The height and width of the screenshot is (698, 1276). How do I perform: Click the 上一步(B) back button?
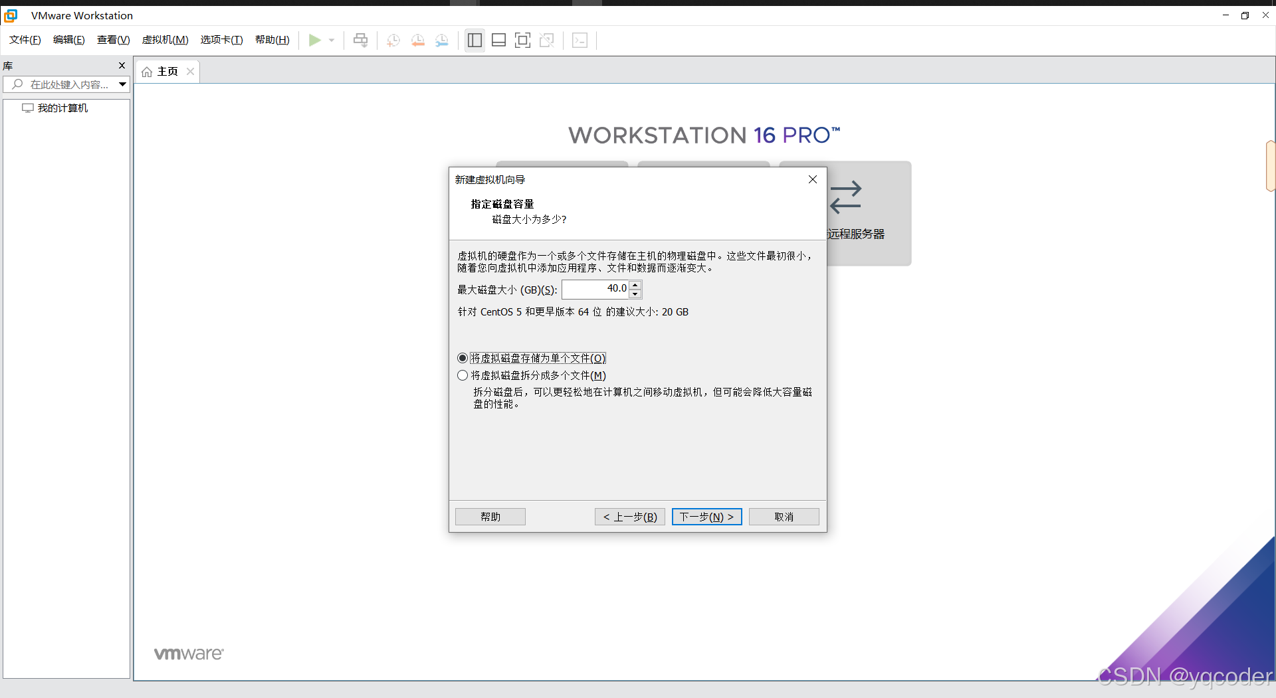(x=630, y=517)
